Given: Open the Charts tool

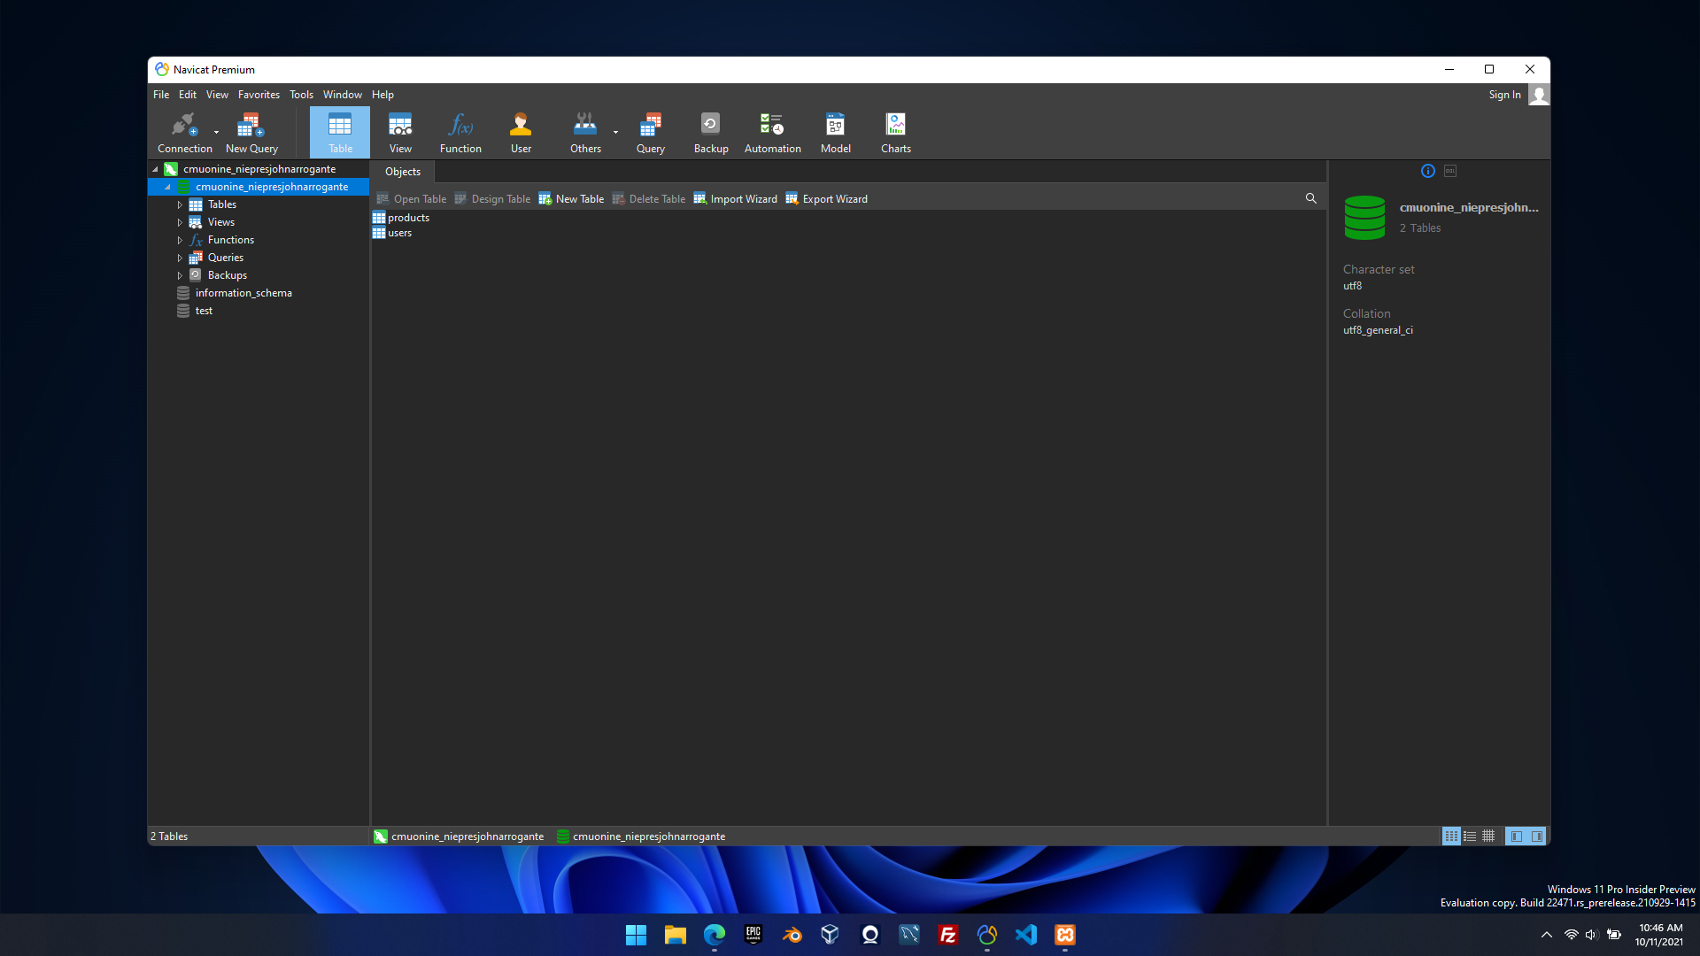Looking at the screenshot, I should [x=895, y=132].
